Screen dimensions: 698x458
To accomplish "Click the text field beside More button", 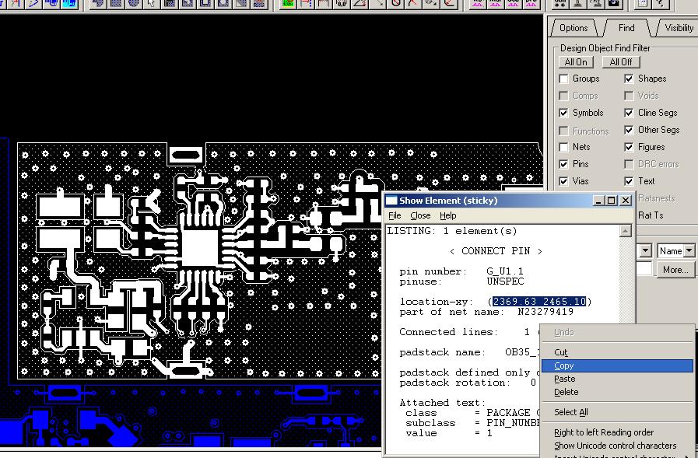I will point(645,270).
